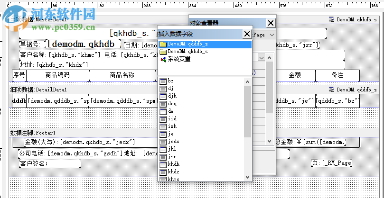This screenshot has width=384, height=198.
Task: Open the property value dropdown in 对象查看器
Action: pos(262,58)
